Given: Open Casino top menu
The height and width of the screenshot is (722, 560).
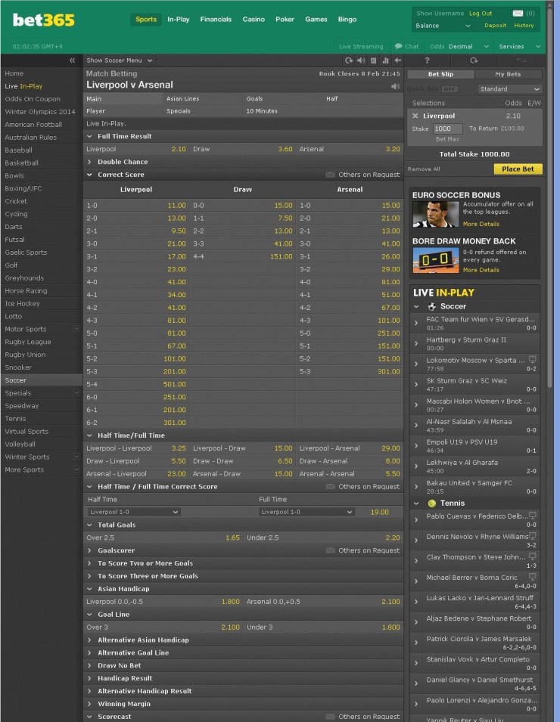Looking at the screenshot, I should click(254, 20).
